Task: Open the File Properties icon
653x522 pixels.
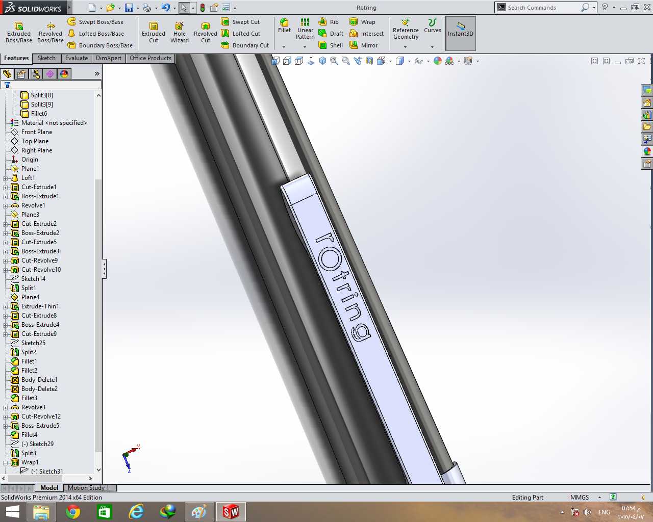Action: click(x=214, y=8)
